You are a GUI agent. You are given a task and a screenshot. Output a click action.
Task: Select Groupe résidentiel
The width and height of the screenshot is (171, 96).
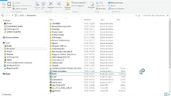tap(11, 37)
